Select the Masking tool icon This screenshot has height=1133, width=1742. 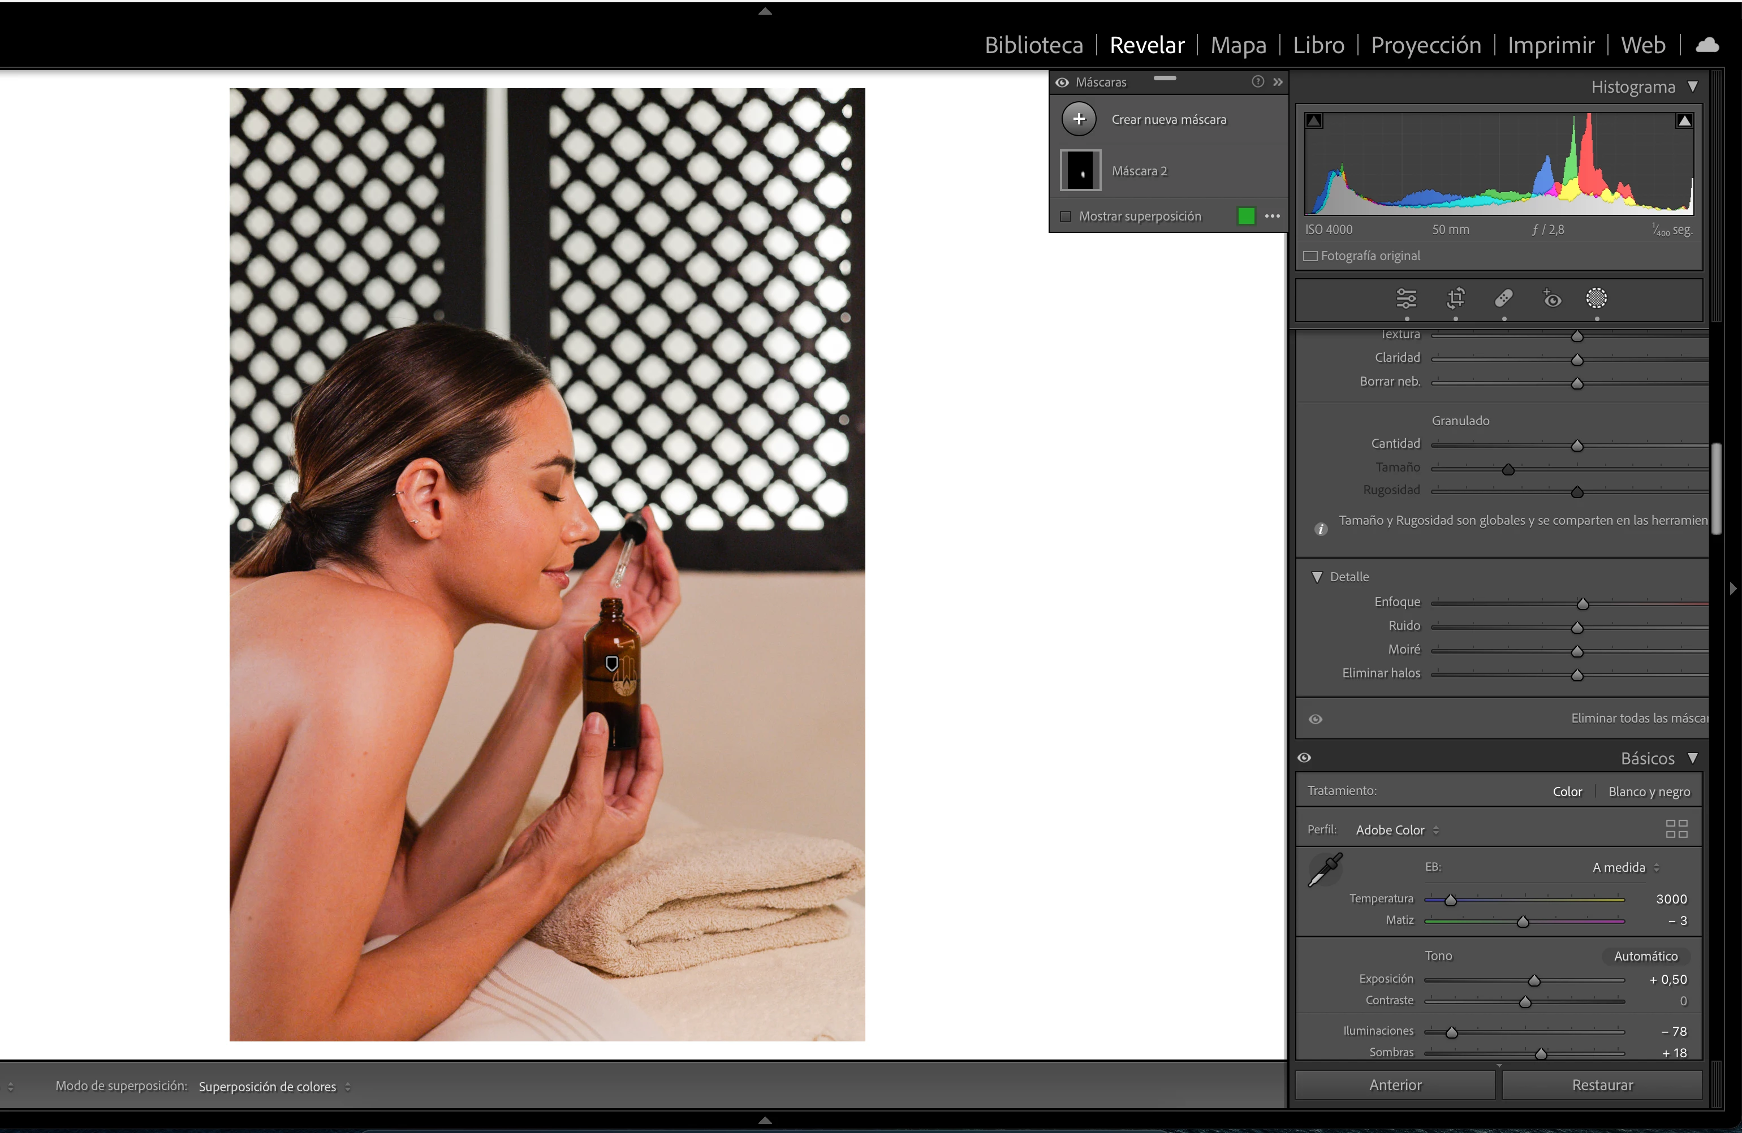point(1596,299)
